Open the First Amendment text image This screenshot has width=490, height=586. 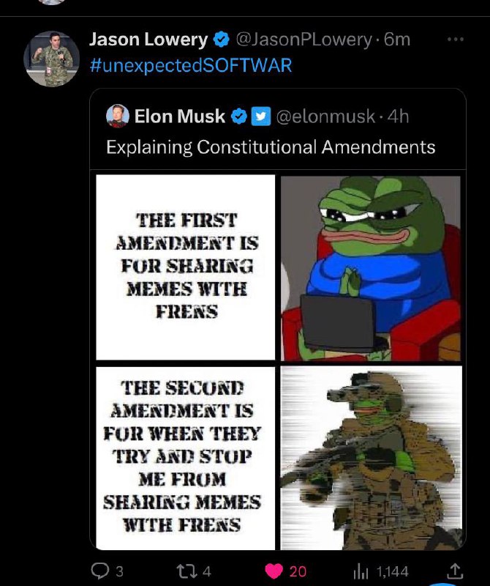click(186, 267)
